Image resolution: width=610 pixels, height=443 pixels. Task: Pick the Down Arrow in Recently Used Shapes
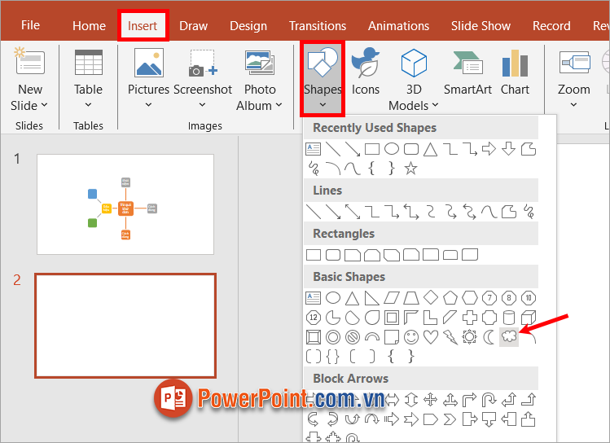pyautogui.click(x=508, y=149)
